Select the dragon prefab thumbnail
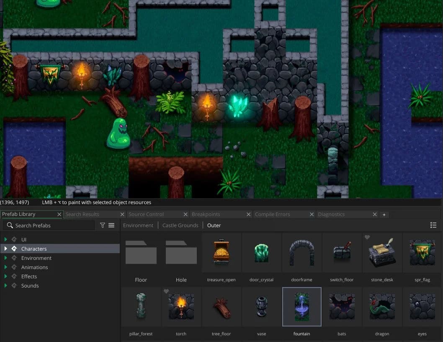Viewport: 443px width, 342px height. (x=382, y=307)
